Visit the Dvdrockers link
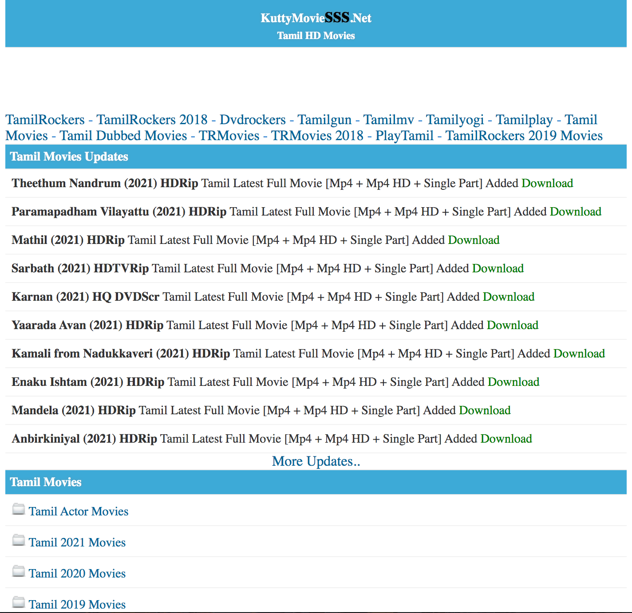The image size is (632, 613). 253,120
